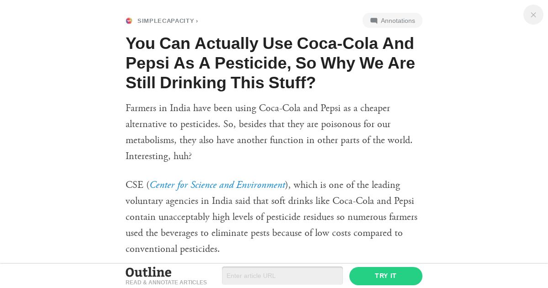This screenshot has height=288, width=548.
Task: Click the green TRY IT button
Action: (x=386, y=276)
